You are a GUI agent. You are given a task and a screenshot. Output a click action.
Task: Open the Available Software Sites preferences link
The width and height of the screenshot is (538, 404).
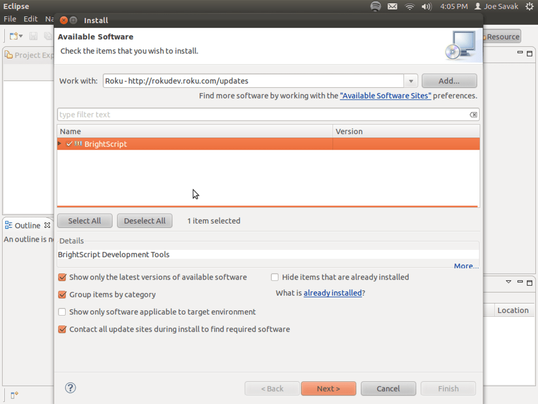pyautogui.click(x=385, y=95)
